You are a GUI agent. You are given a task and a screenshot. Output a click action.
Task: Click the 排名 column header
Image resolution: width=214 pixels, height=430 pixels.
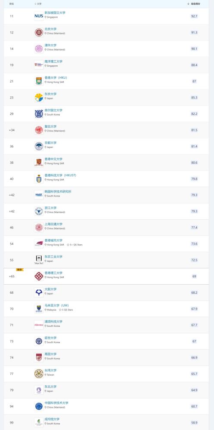click(x=12, y=4)
